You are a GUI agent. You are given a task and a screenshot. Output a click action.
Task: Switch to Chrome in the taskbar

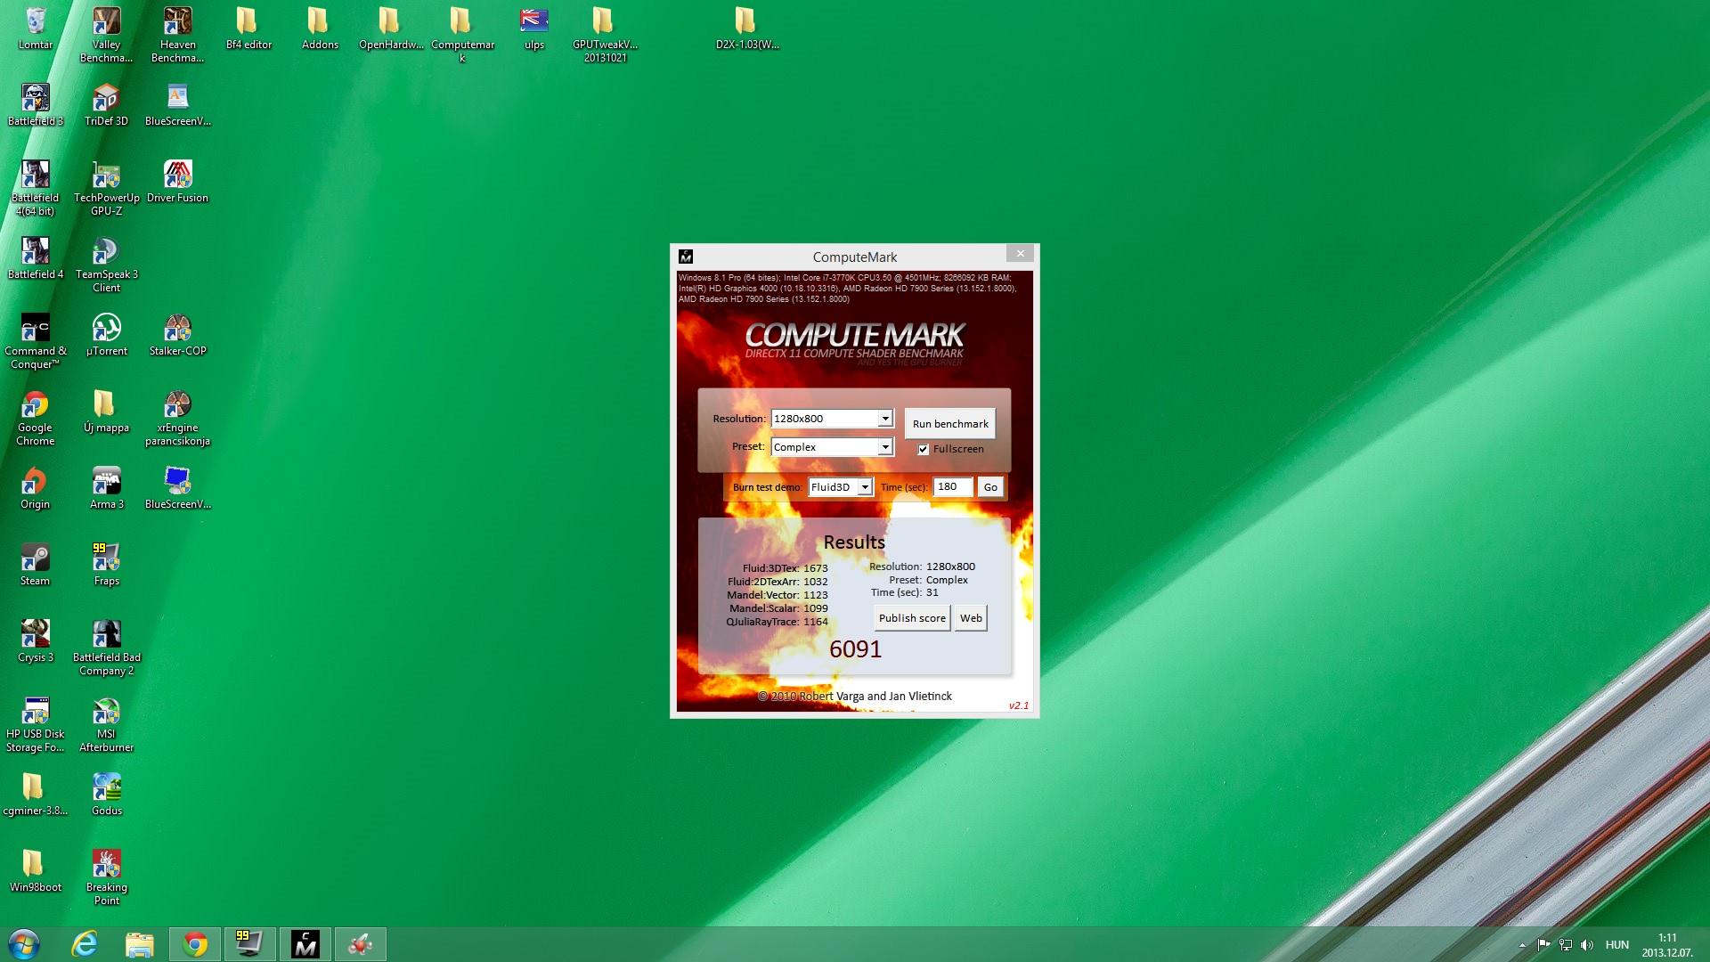(195, 944)
